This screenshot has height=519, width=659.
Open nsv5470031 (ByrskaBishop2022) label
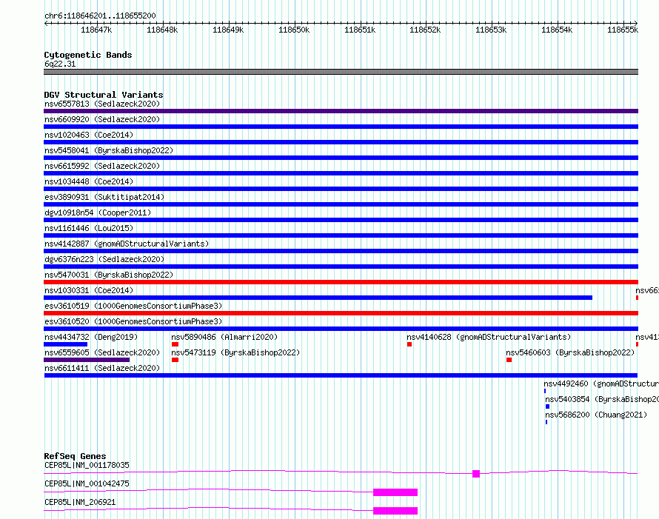coord(109,275)
